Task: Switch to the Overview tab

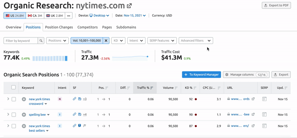Action: tap(13, 27)
